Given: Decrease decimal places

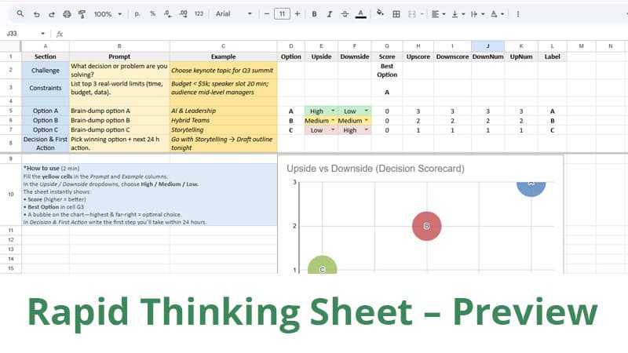Looking at the screenshot, I should [168, 14].
